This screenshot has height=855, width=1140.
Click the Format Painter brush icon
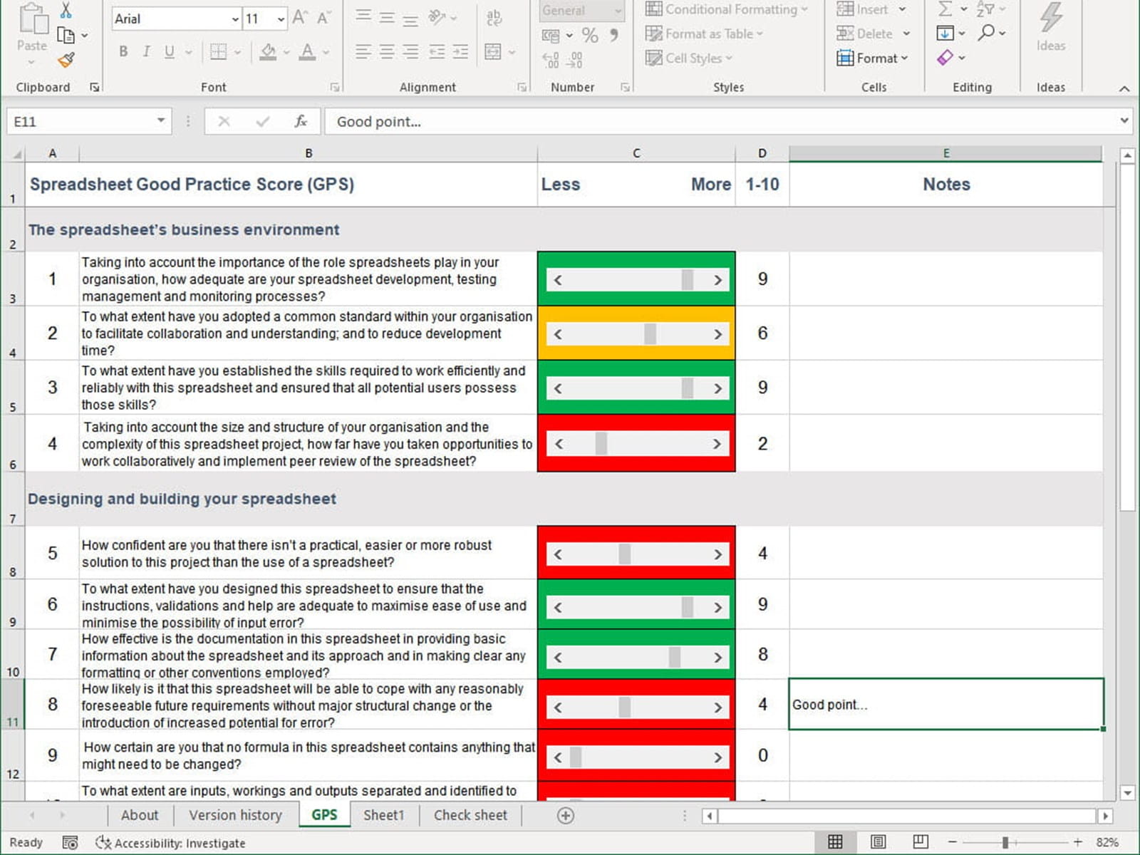click(x=66, y=61)
